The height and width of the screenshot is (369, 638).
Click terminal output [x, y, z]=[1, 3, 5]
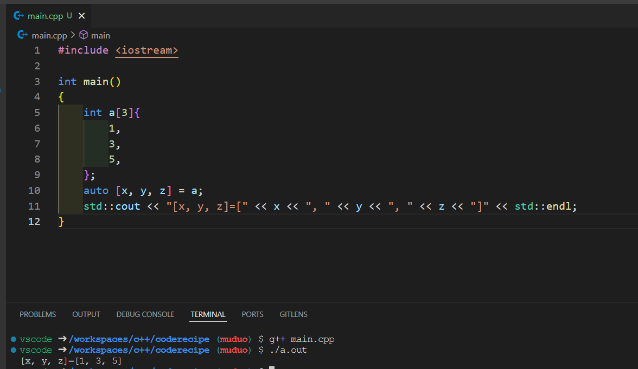(x=71, y=361)
